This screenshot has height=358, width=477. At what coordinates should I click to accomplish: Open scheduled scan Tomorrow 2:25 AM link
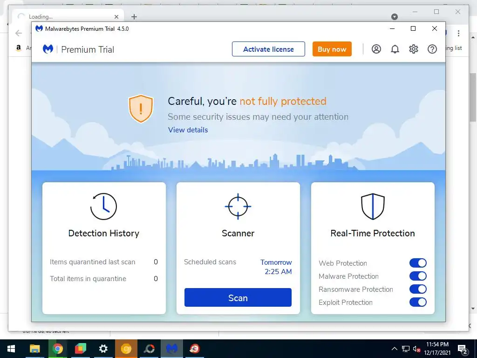(276, 267)
